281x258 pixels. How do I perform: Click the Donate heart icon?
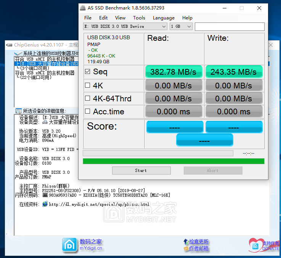tap(255, 245)
